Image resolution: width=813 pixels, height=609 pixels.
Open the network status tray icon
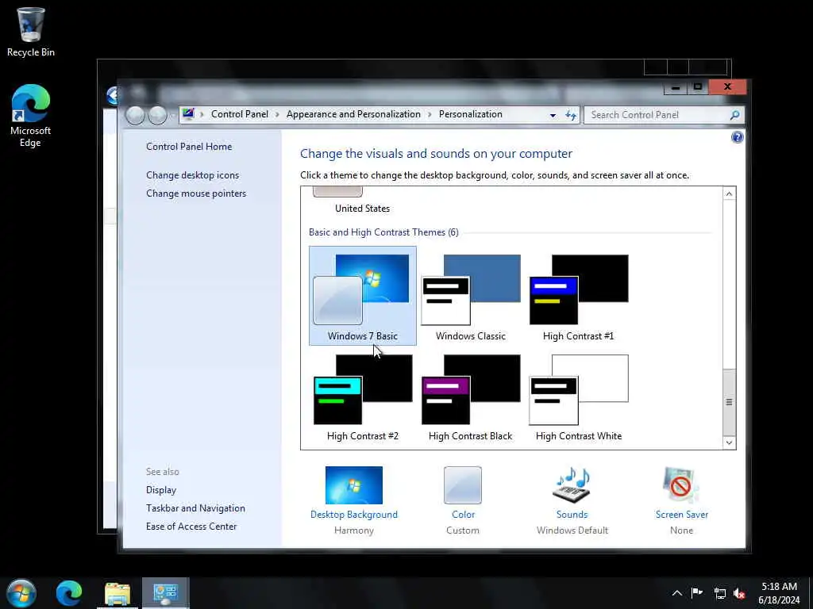tap(719, 593)
